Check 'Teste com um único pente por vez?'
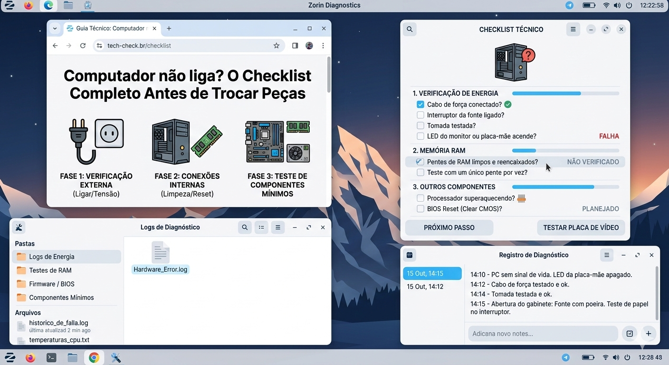Screen dimensions: 669x365 point(420,172)
